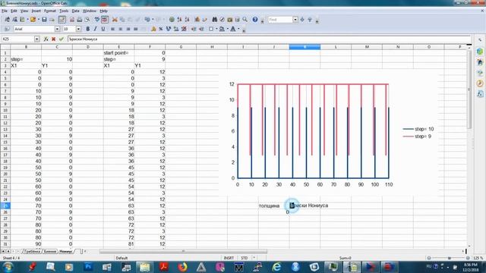Toggle Underline formatting

click(103, 29)
